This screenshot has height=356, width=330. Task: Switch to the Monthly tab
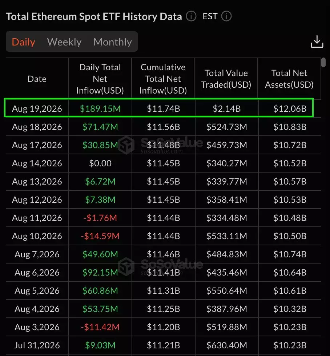[113, 42]
